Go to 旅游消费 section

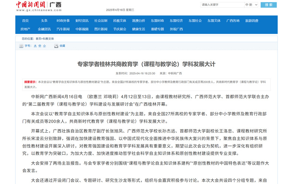click(x=252, y=21)
